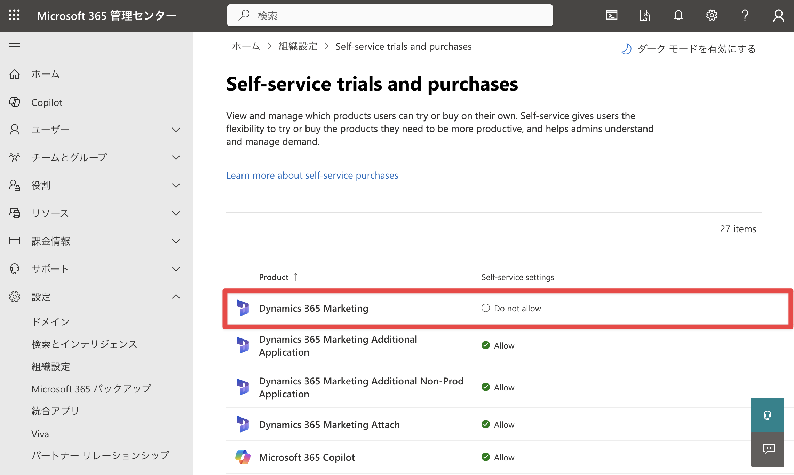Click the billing card icon beside 課金情報
The width and height of the screenshot is (794, 475).
(x=15, y=241)
